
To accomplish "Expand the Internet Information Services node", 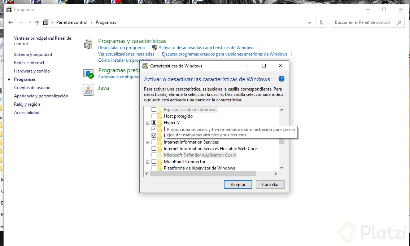I will coord(148,142).
